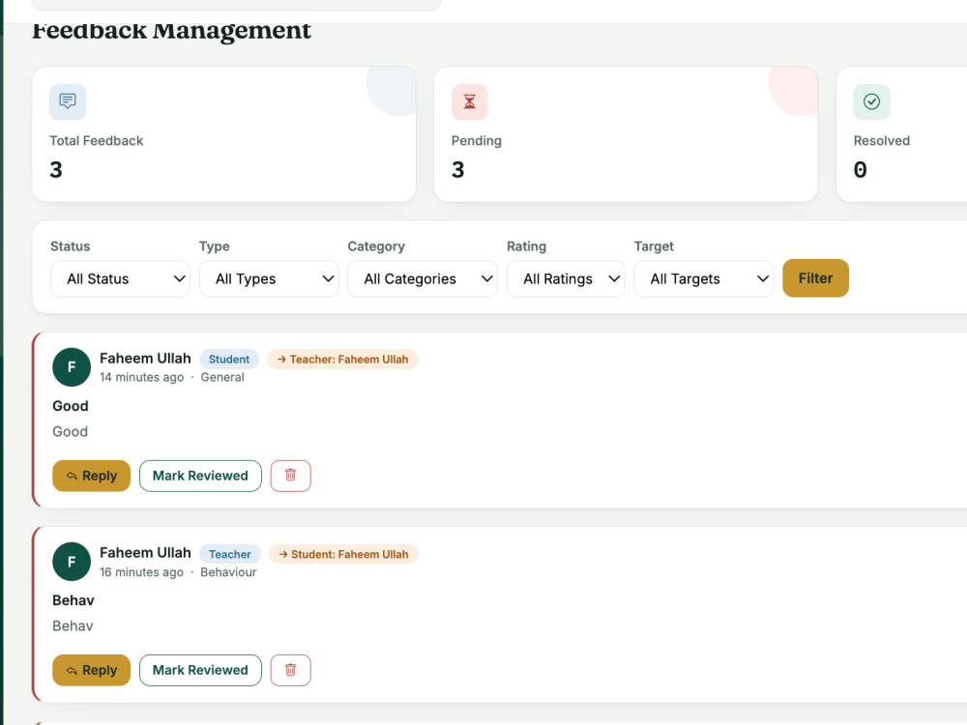Open the All Status dropdown
The image size is (967, 725).
point(120,278)
